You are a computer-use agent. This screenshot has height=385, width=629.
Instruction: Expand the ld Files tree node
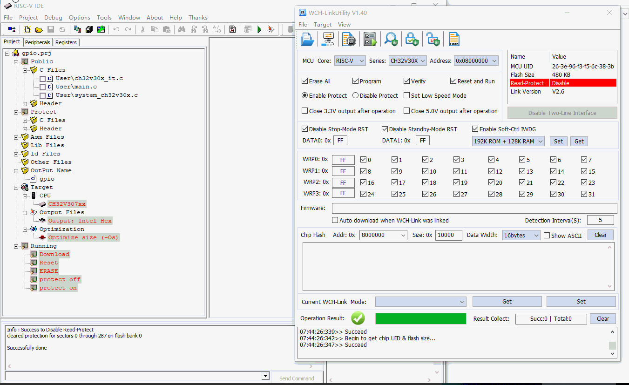[x=16, y=154]
